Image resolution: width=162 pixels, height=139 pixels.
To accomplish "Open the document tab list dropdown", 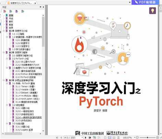I will [130, 2].
